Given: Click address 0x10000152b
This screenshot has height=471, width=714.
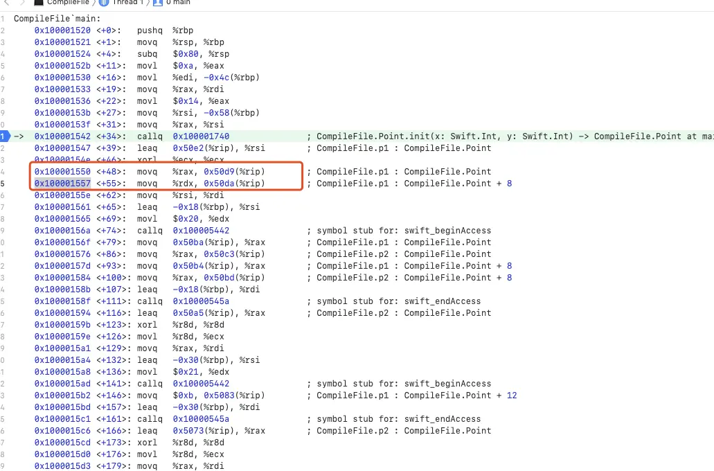Looking at the screenshot, I should [62, 66].
